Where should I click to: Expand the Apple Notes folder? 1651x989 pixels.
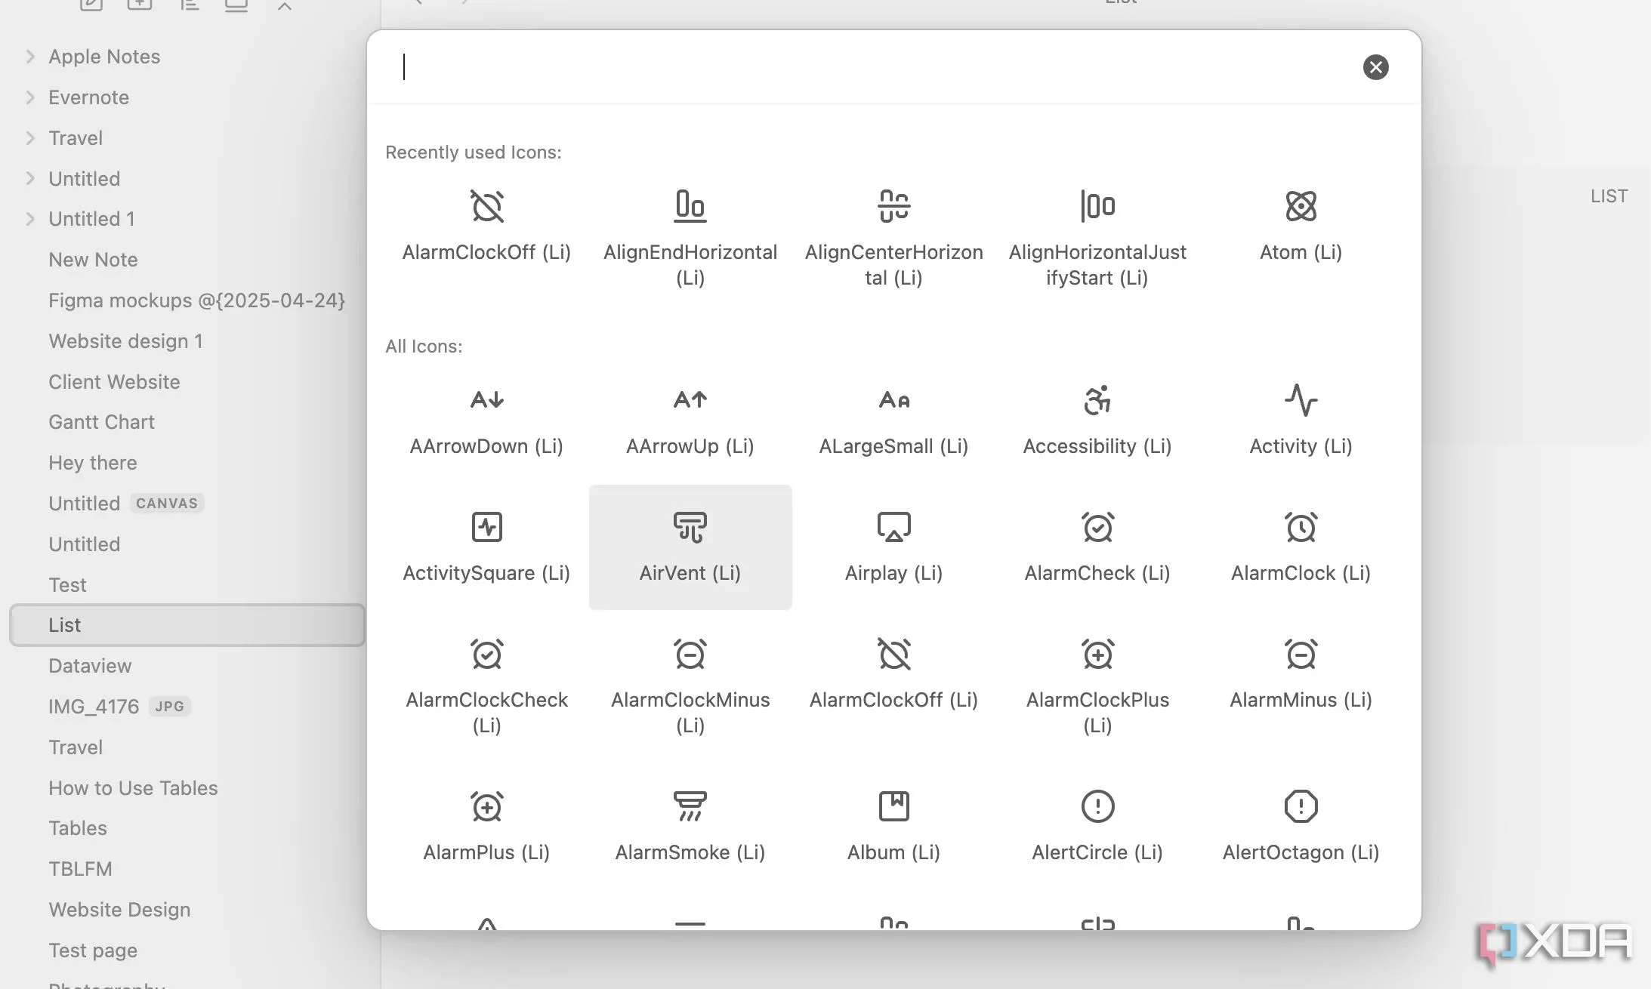pos(30,57)
